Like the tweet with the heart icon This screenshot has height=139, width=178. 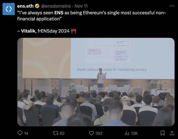tap(91, 133)
